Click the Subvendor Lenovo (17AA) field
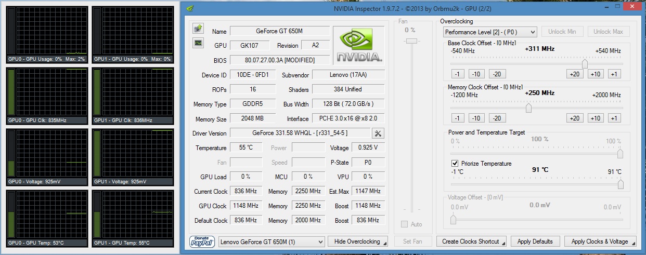Image resolution: width=646 pixels, height=255 pixels. coord(348,75)
